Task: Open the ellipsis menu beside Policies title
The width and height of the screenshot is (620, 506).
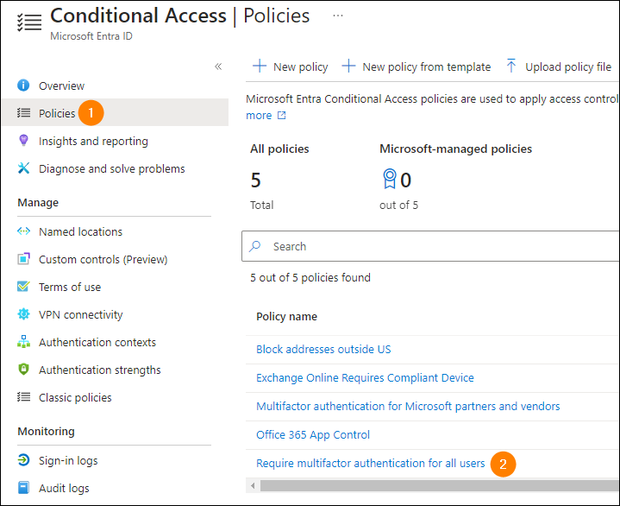Action: click(x=338, y=16)
